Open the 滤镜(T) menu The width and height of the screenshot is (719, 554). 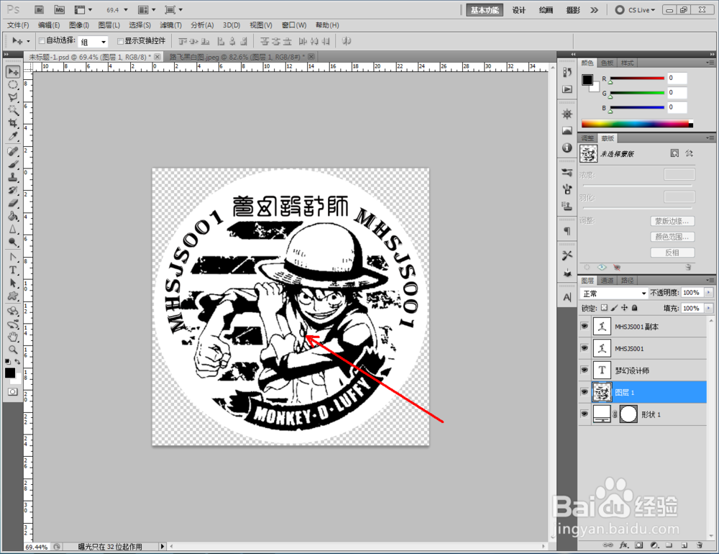point(170,25)
